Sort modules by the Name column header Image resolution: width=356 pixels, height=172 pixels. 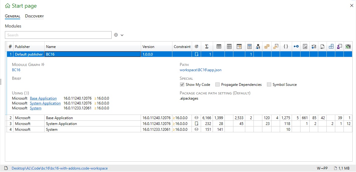[93, 47]
